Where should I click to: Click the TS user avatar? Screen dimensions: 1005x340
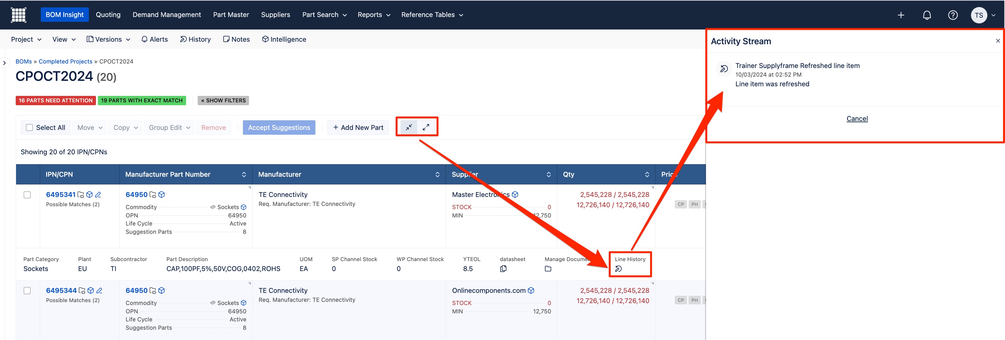[x=978, y=15]
